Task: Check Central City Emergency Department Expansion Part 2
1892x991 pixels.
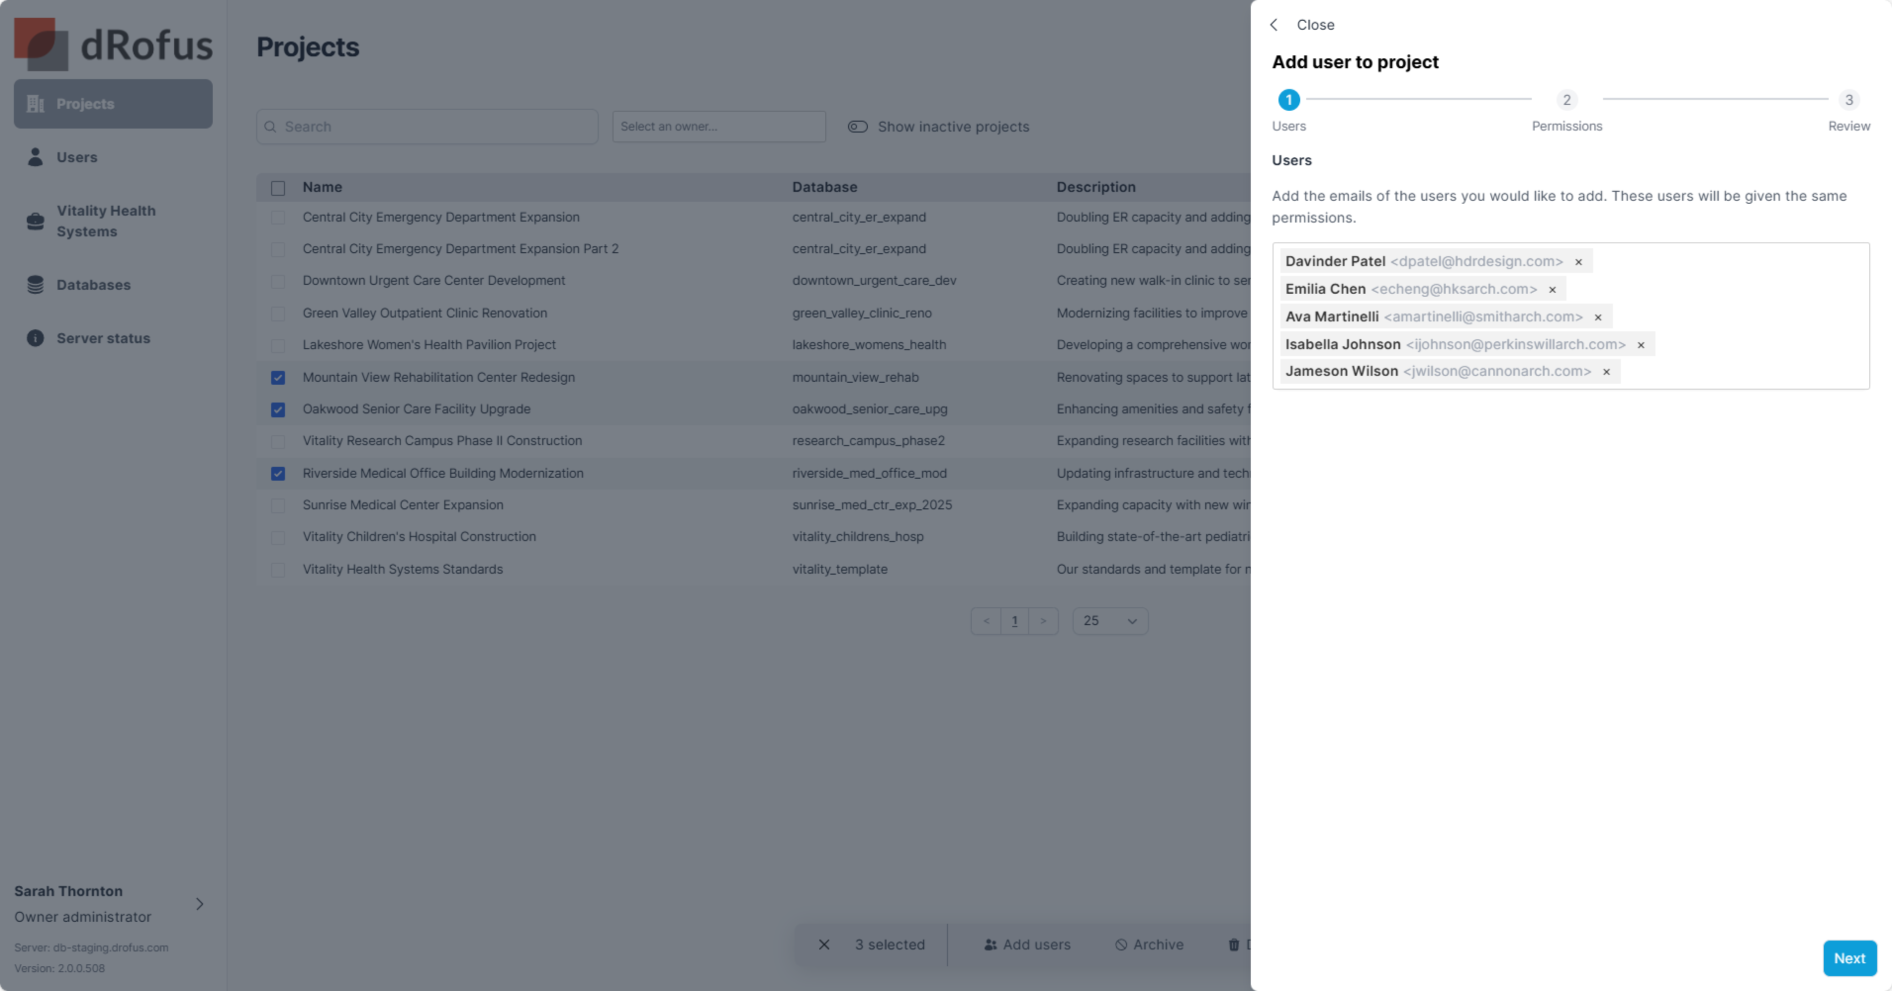Action: (278, 250)
